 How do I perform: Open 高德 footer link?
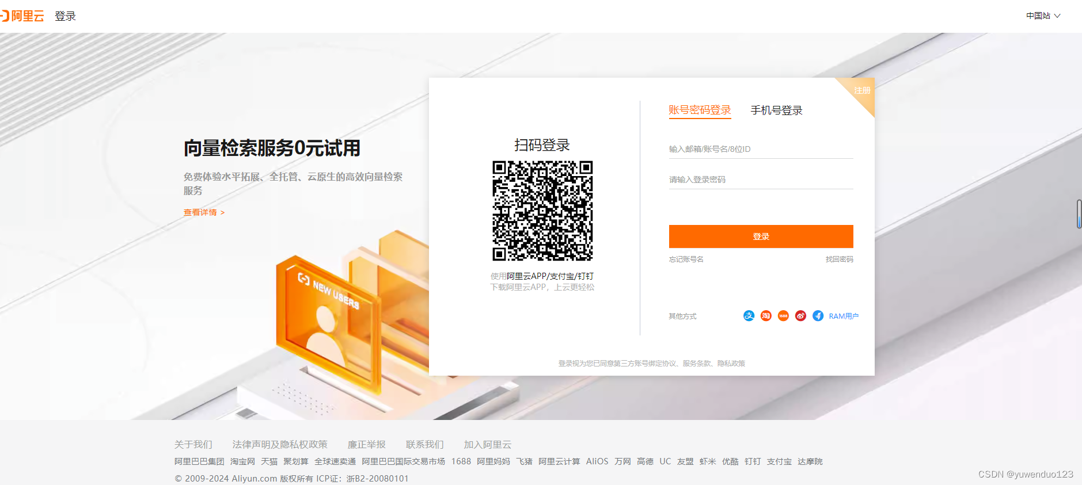click(645, 461)
